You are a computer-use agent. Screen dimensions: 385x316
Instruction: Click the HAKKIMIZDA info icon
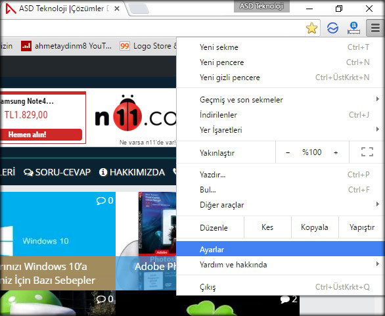point(103,172)
